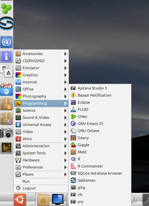Image resolution: width=149 pixels, height=206 pixels.
Task: Launch Geany editor
Action: coord(100,138)
